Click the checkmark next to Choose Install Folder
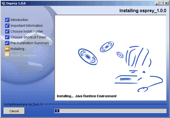Image resolution: width=170 pixels, height=118 pixels. point(7,32)
